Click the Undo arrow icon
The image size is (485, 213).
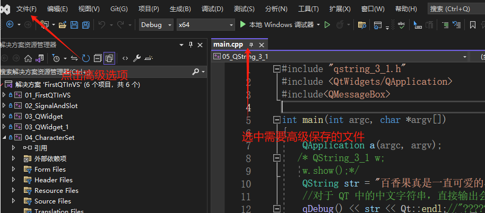pyautogui.click(x=101, y=25)
